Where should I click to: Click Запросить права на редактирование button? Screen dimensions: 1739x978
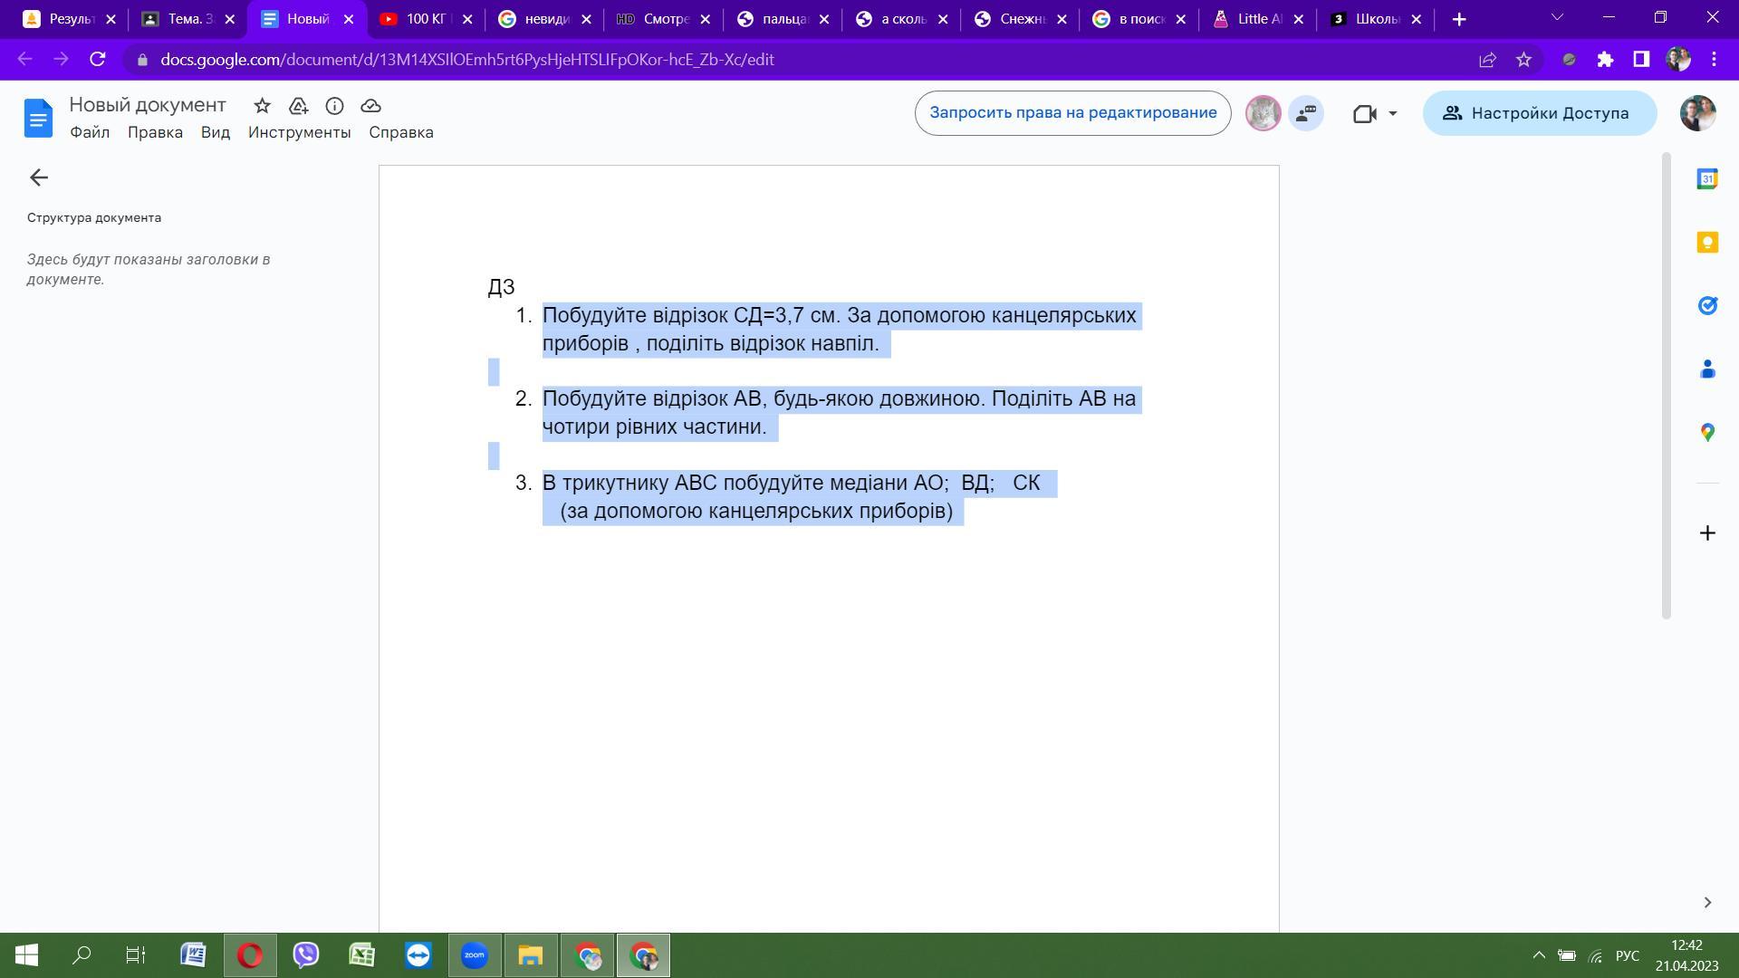tap(1072, 113)
